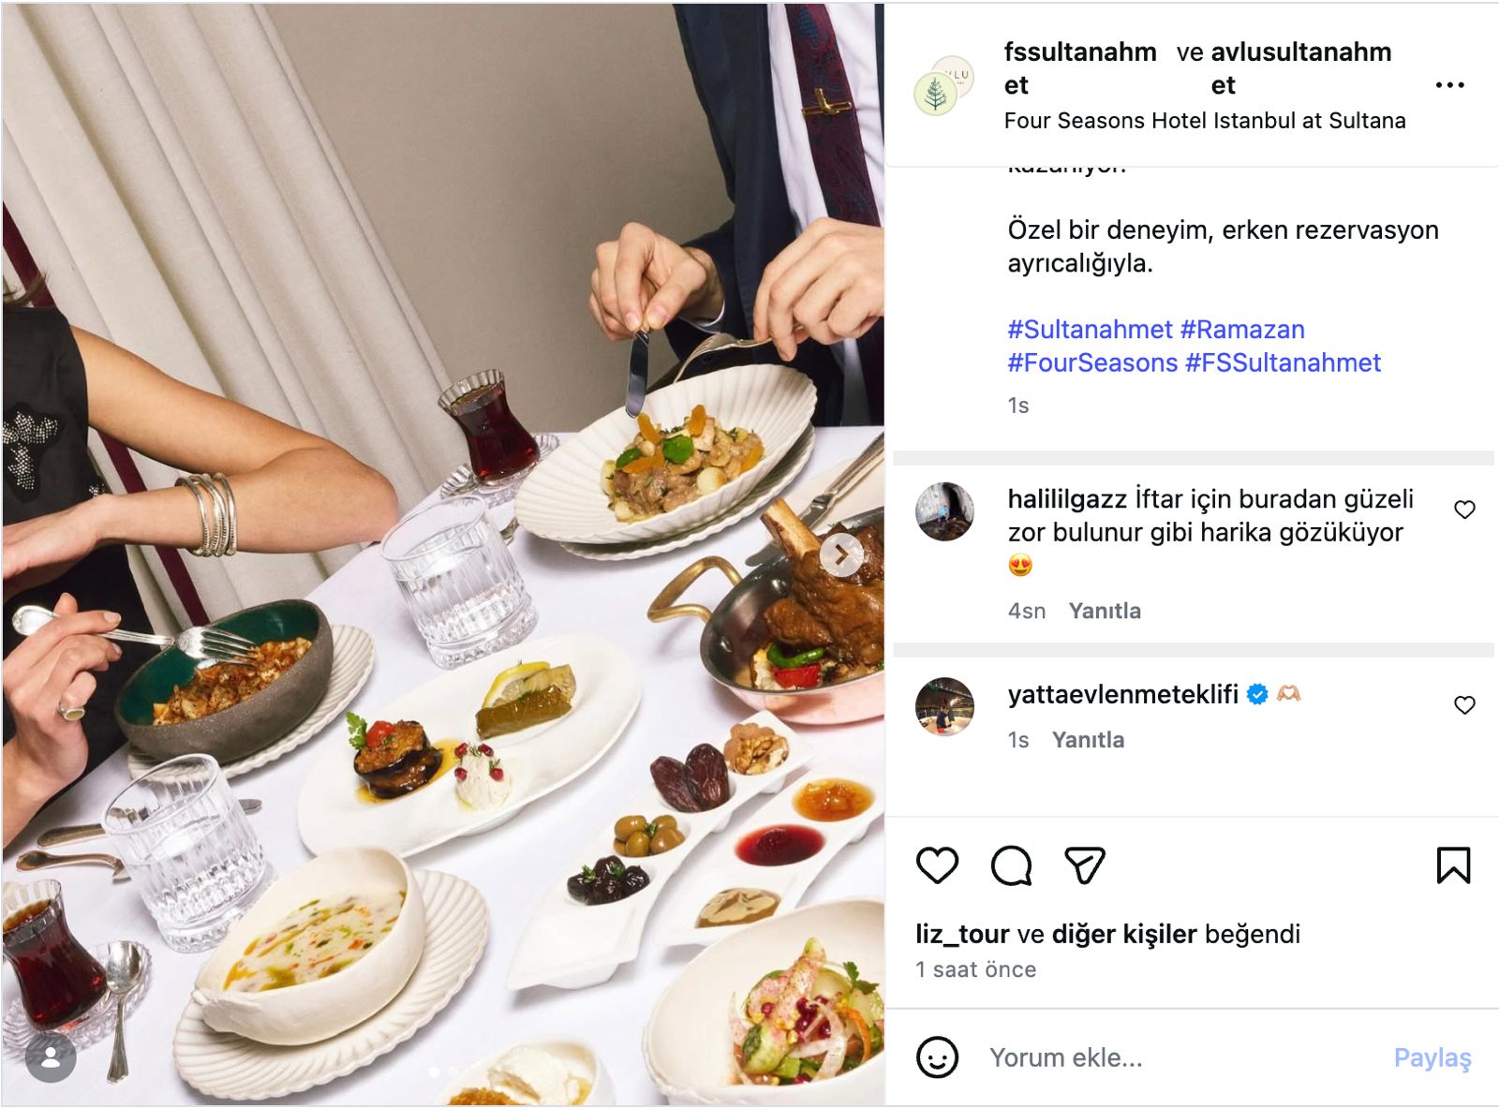Submit the comment with Paylaş
Image resolution: width=1499 pixels, height=1108 pixels.
1432,1057
